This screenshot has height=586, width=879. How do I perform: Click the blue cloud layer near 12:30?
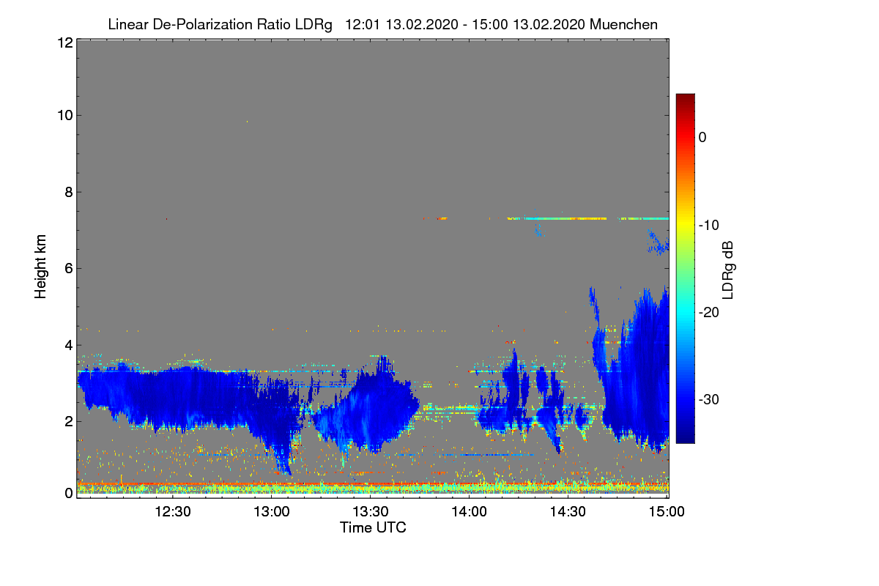coord(173,399)
